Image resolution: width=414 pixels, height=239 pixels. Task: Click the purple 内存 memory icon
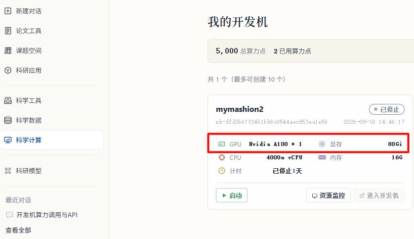322,157
